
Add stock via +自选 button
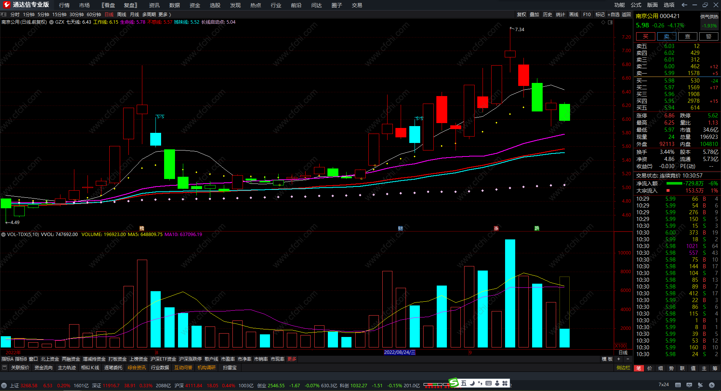[614, 15]
